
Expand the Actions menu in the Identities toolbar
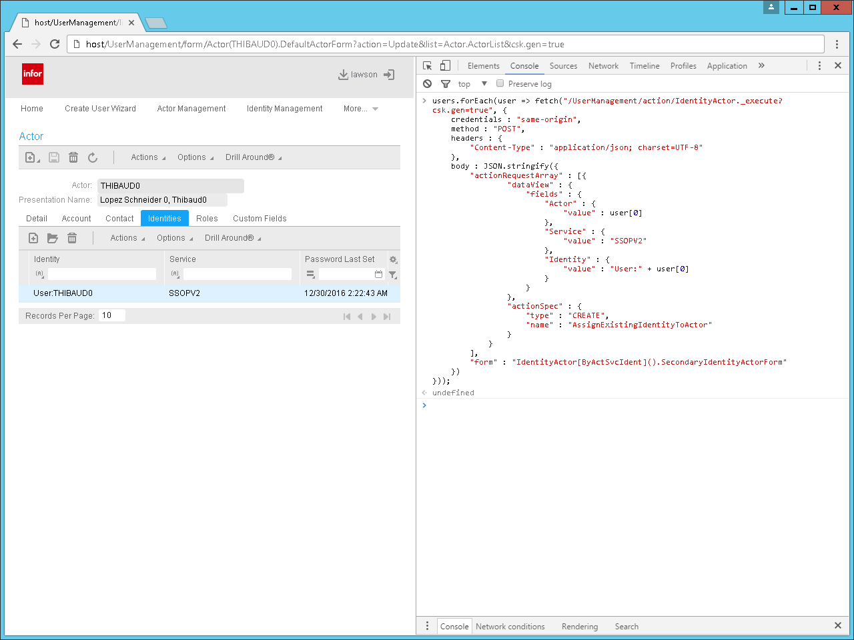[x=127, y=238]
